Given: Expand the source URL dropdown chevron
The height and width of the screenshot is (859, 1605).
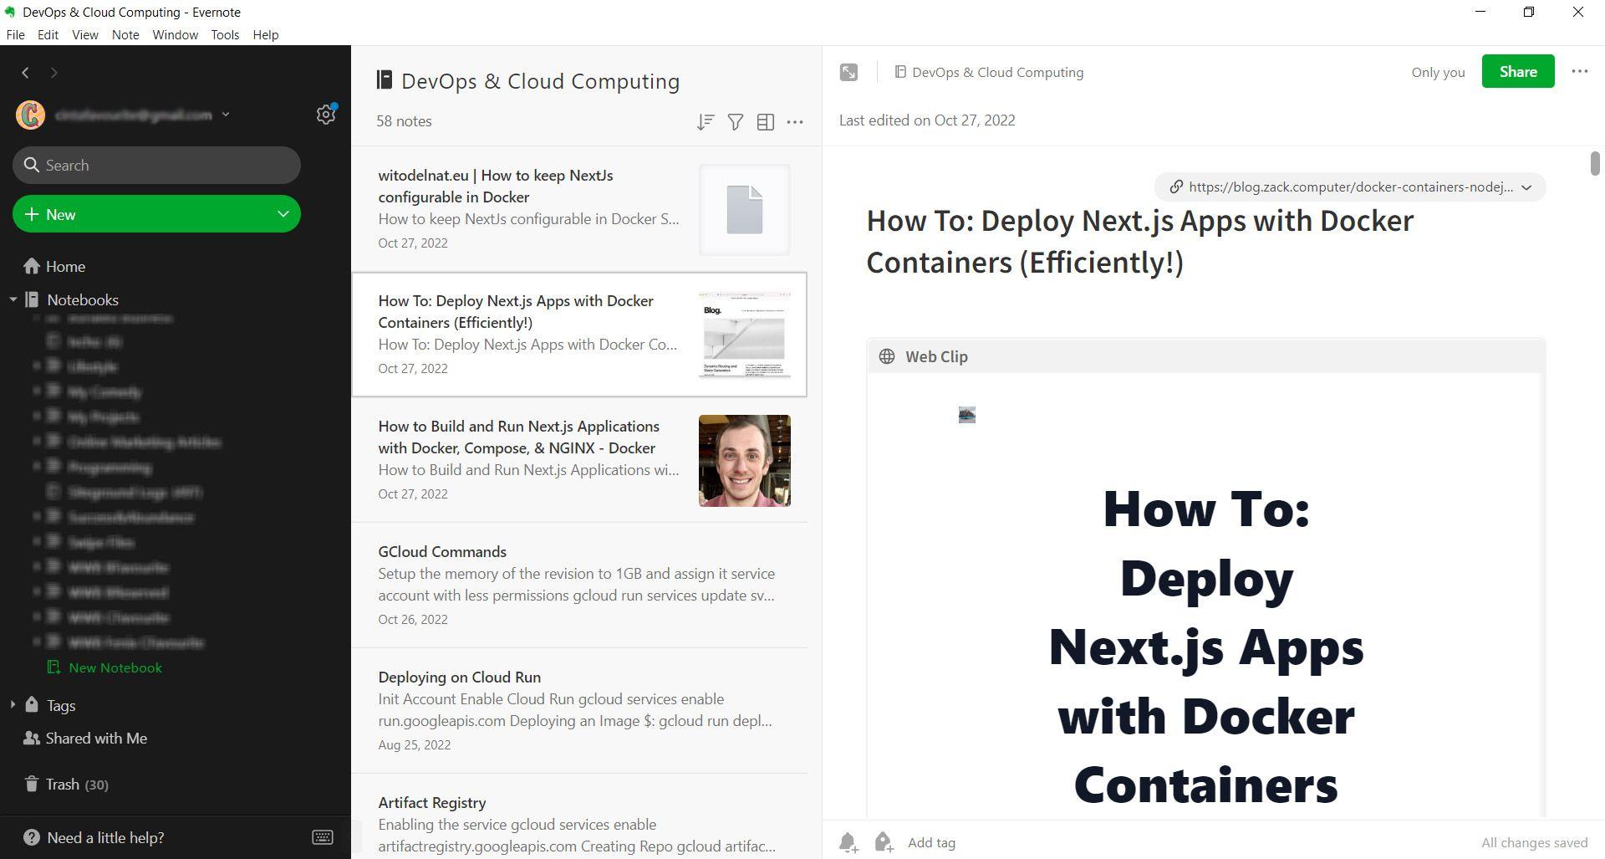Looking at the screenshot, I should (x=1526, y=187).
